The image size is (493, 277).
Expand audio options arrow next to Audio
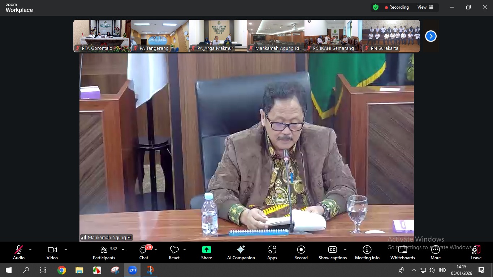pos(30,250)
